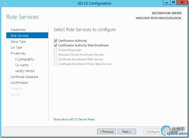The height and width of the screenshot is (138, 189).
Task: Uncheck the Certification Authority checkbox
Action: pyautogui.click(x=56, y=41)
